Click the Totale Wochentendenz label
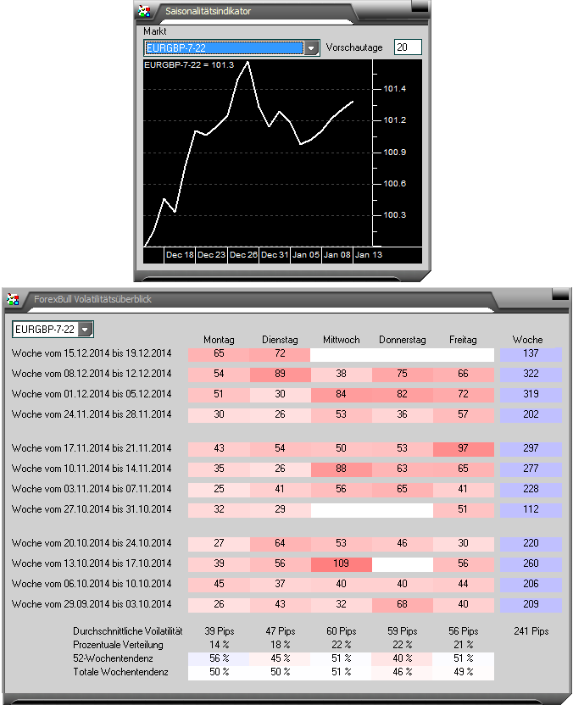Viewport: 573px width, 705px height. 120,672
